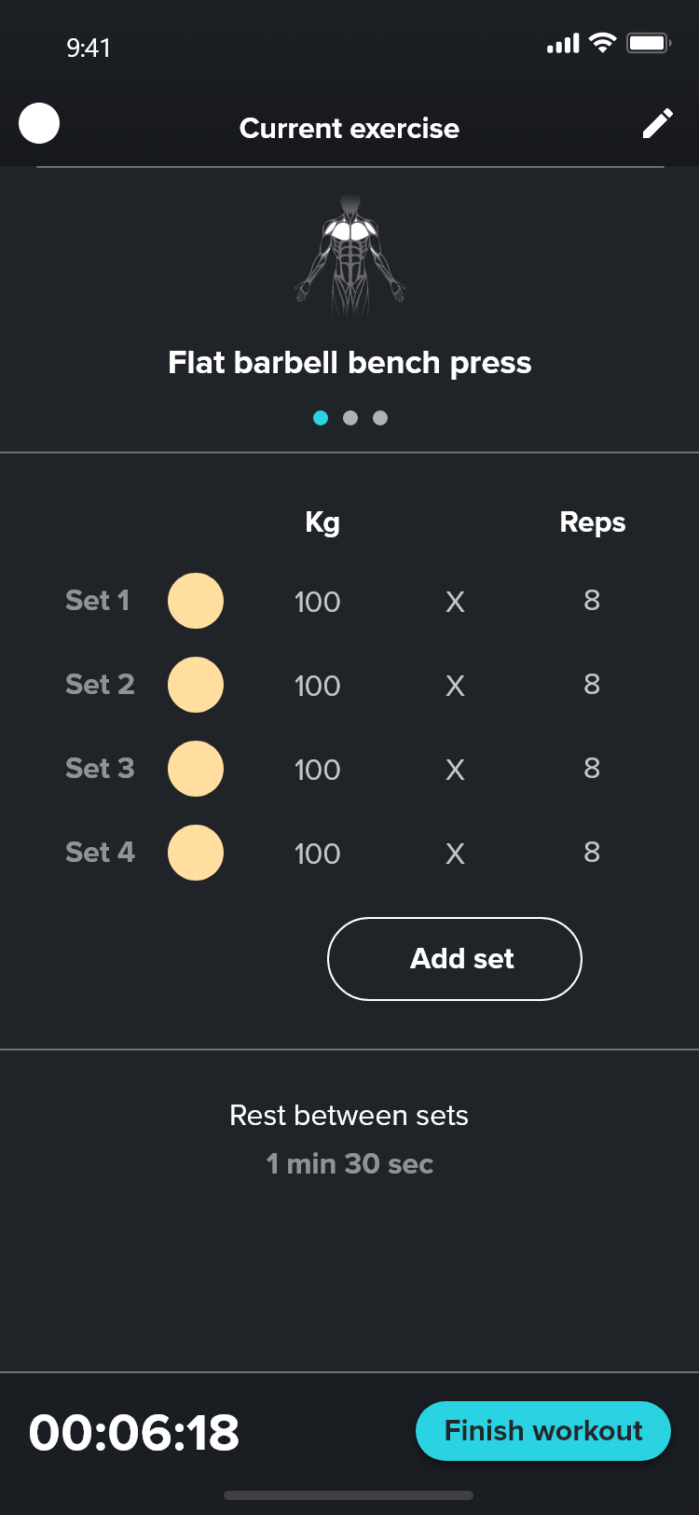Mark Set 1 as complete

[196, 601]
